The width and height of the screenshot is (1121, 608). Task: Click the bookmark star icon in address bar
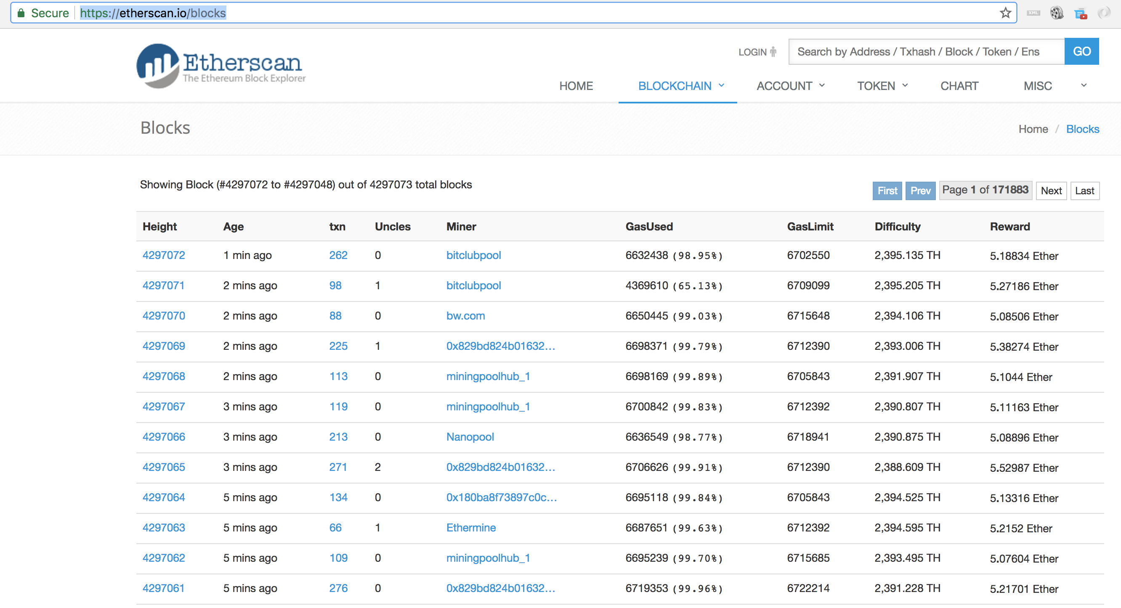click(x=1005, y=13)
